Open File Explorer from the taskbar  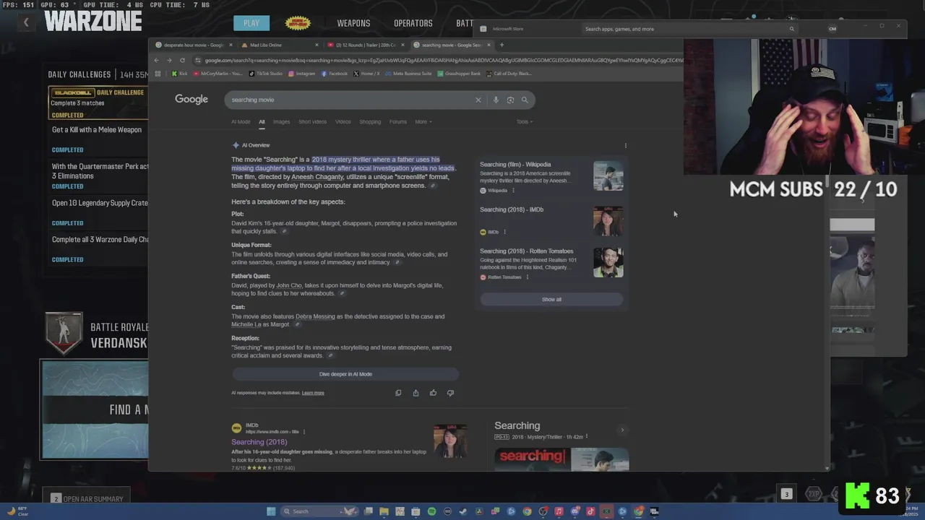[x=384, y=511]
